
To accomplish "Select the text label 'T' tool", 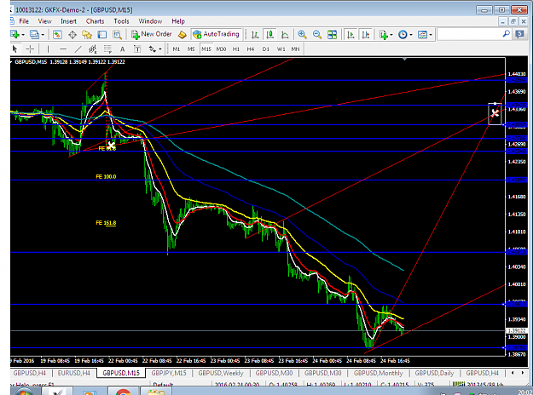I will pos(137,49).
